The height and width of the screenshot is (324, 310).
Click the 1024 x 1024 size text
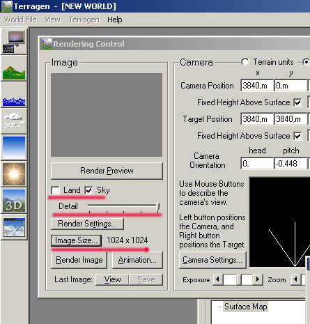pos(127,240)
